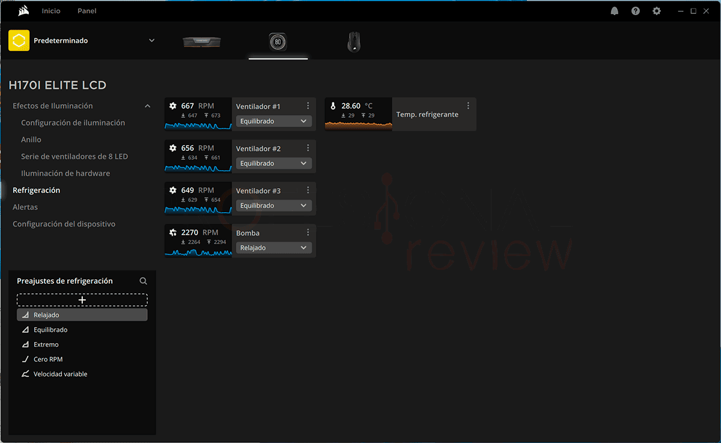Screen dimensions: 721x443
Task: Click the Ventilador #3 RPM graph
Action: click(198, 209)
